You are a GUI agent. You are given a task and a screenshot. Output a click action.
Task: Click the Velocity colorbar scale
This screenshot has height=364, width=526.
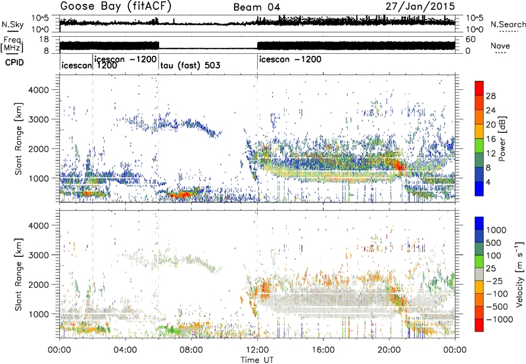[479, 274]
